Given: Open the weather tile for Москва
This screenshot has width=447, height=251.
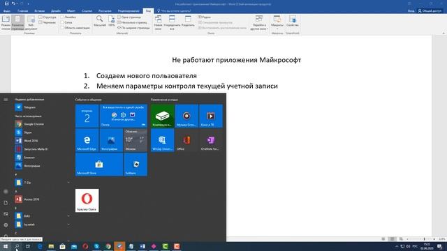Looking at the screenshot, I should (x=135, y=140).
